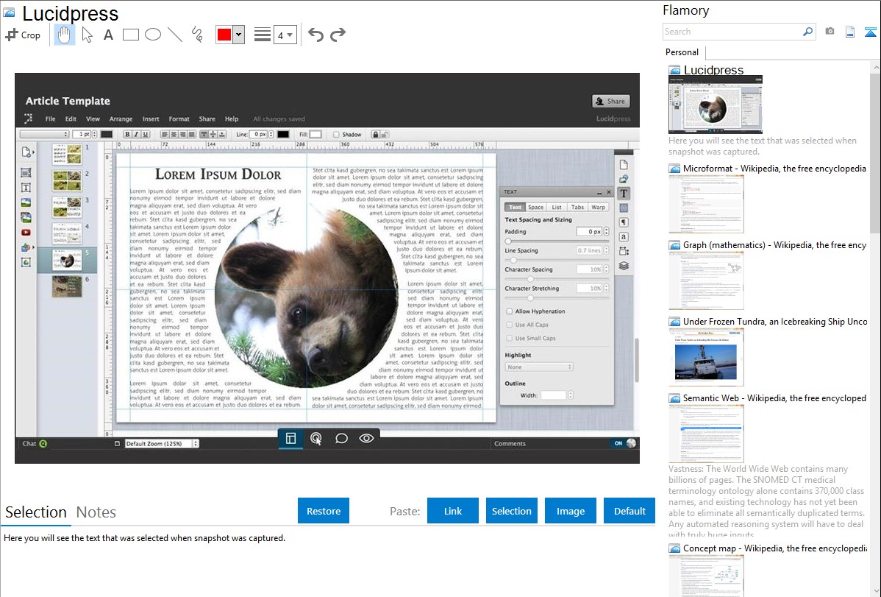The width and height of the screenshot is (881, 597).
Task: Enable the Shadow checkbox
Action: coord(336,135)
